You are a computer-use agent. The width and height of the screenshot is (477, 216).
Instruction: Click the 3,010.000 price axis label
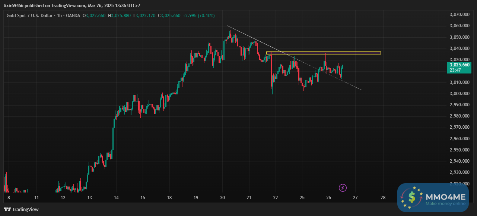point(459,82)
